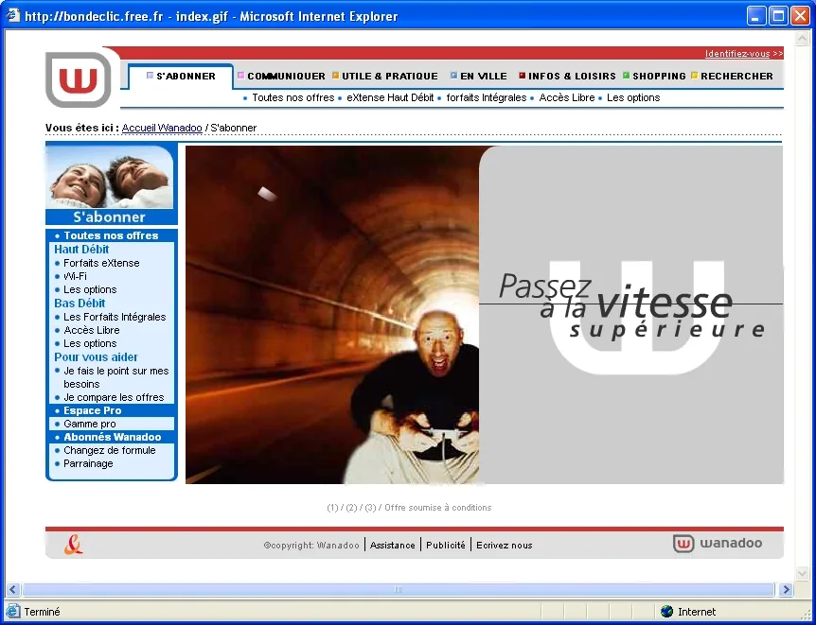The height and width of the screenshot is (625, 816).
Task: Click Bas Débit sidebar heading
Action: click(80, 304)
